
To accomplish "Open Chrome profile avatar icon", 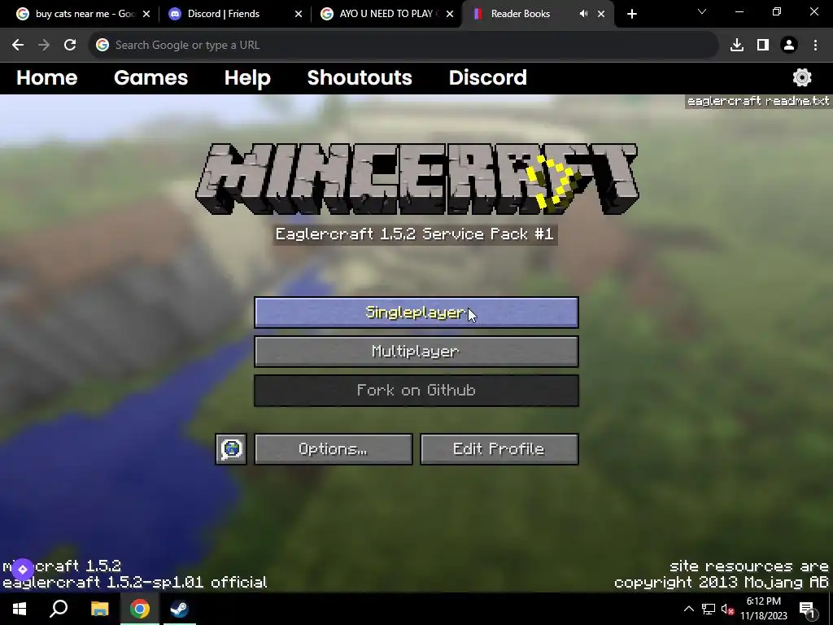I will (789, 46).
